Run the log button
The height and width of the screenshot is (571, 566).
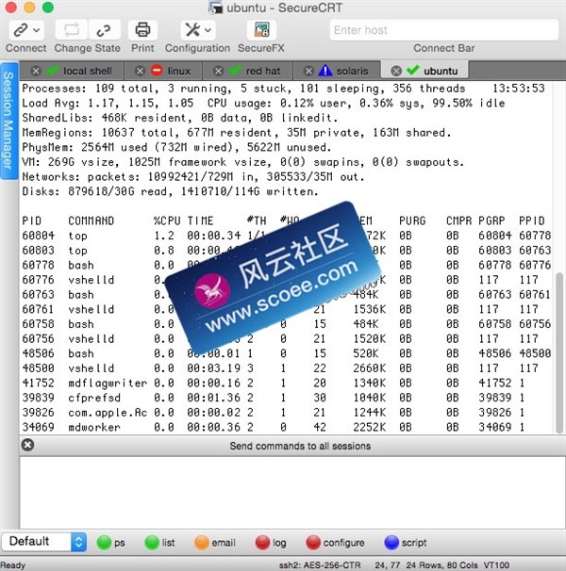click(x=271, y=543)
